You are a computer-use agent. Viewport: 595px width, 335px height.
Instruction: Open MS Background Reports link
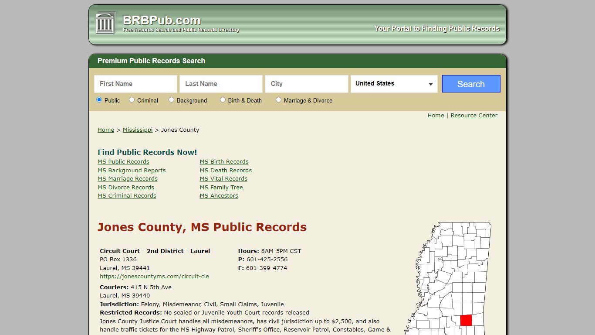coord(132,171)
